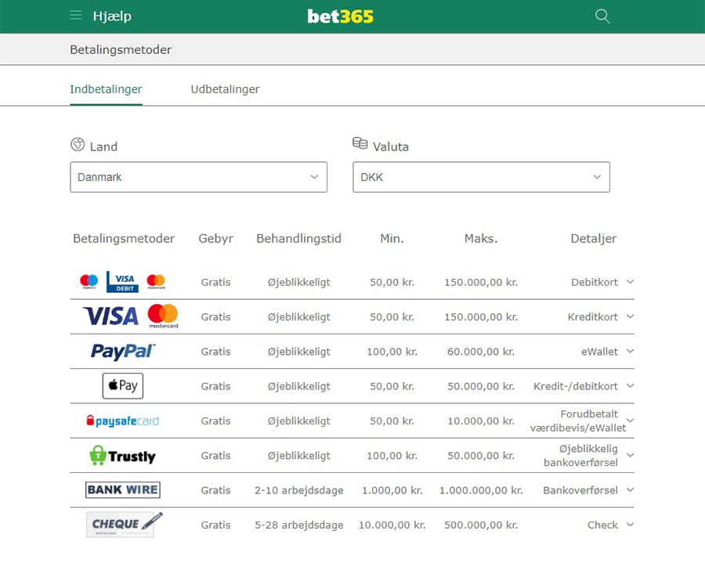This screenshot has height=567, width=705.
Task: Click Gratis in the Bank Wire row
Action: coord(216,490)
